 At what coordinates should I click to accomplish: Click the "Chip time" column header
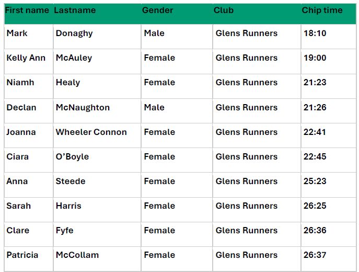pyautogui.click(x=322, y=10)
